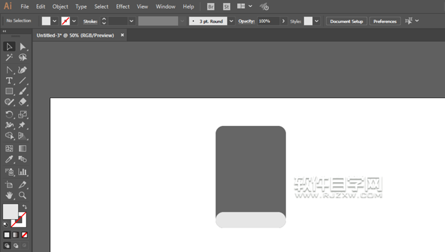Open the Object menu
This screenshot has width=445, height=252.
[60, 6]
